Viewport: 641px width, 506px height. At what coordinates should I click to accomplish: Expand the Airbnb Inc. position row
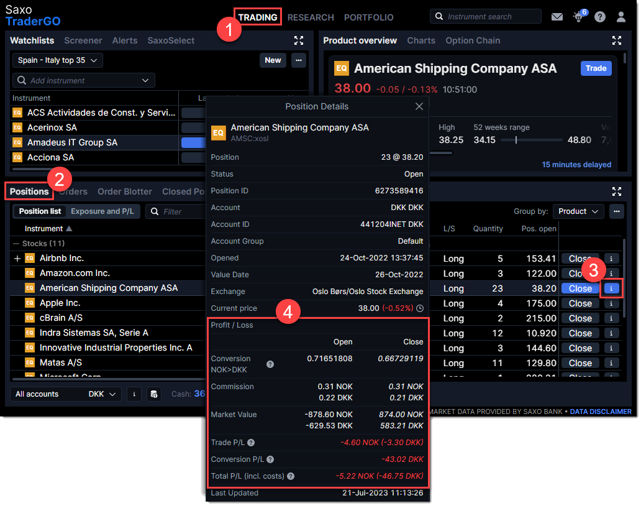(17, 259)
